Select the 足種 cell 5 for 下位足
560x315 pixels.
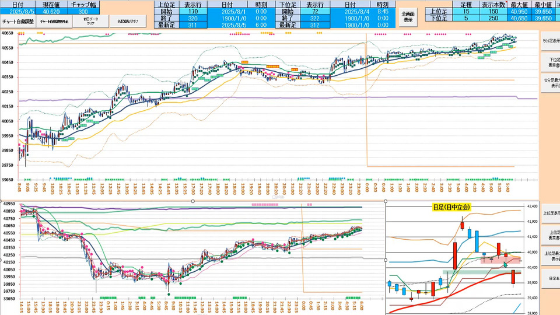(x=466, y=18)
